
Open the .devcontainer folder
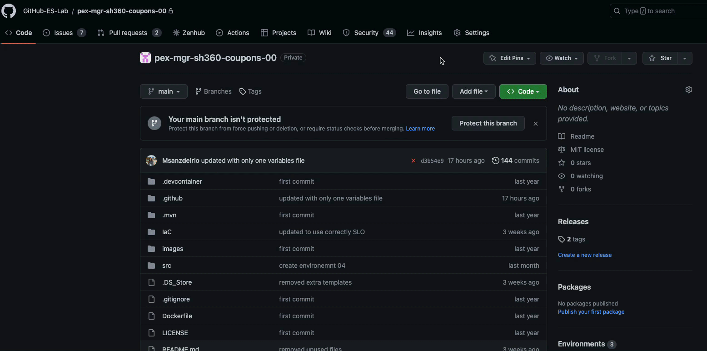point(182,181)
